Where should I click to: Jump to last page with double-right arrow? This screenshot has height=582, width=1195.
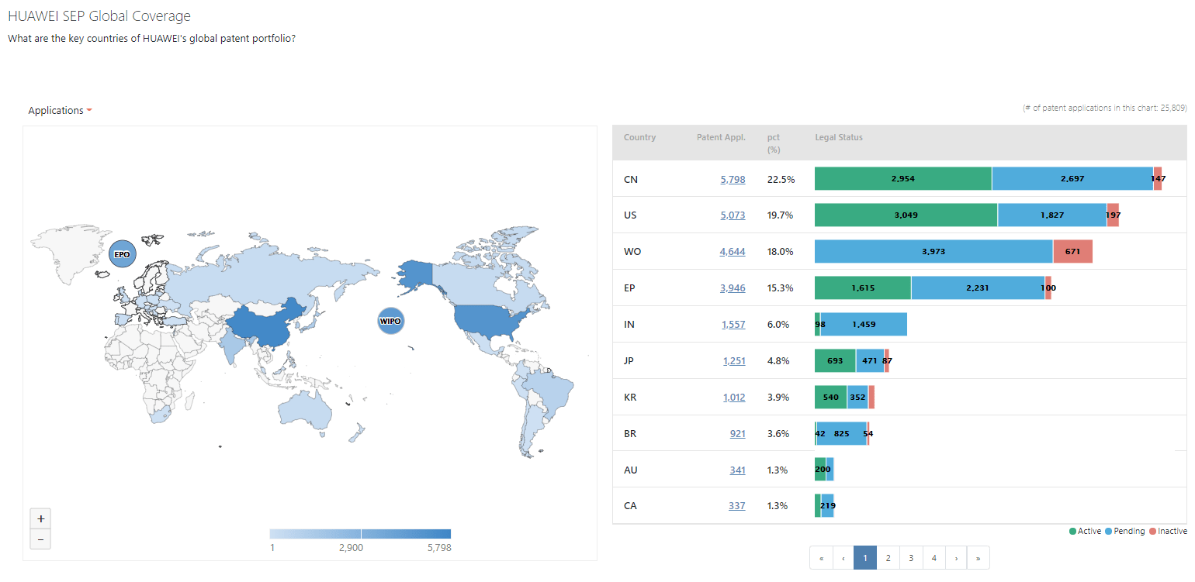pos(979,558)
